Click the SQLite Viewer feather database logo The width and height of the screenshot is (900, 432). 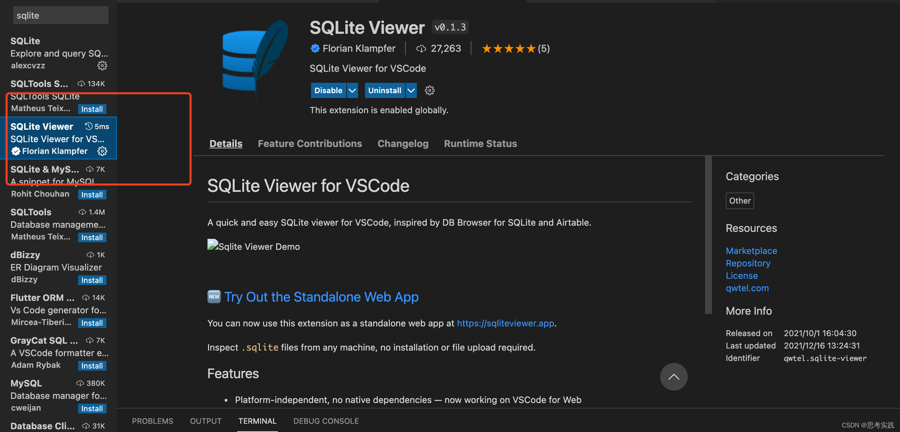[255, 60]
